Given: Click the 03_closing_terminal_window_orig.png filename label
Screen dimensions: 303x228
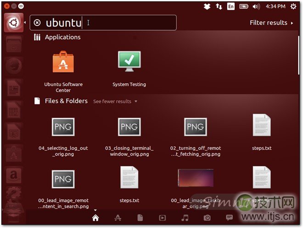Looking at the screenshot, I should tap(129, 151).
